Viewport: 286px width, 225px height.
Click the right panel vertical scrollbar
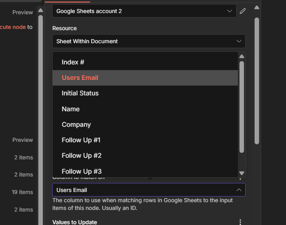coord(257,81)
